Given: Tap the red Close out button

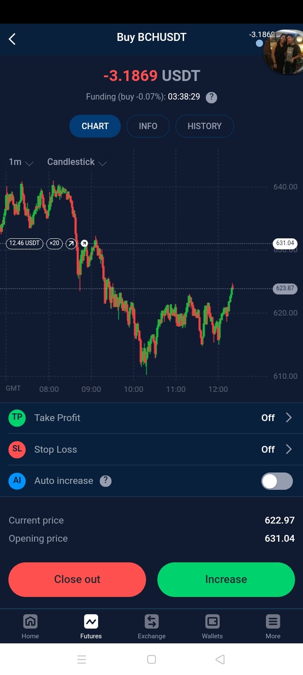Looking at the screenshot, I should tap(77, 580).
